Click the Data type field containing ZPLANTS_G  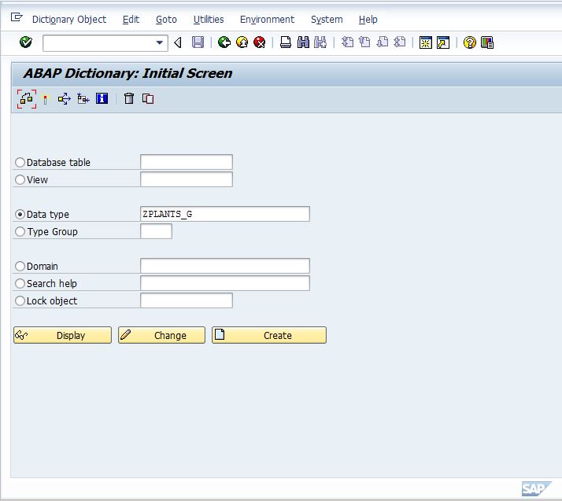point(225,214)
